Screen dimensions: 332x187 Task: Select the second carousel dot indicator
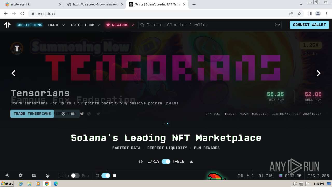tap(168, 124)
